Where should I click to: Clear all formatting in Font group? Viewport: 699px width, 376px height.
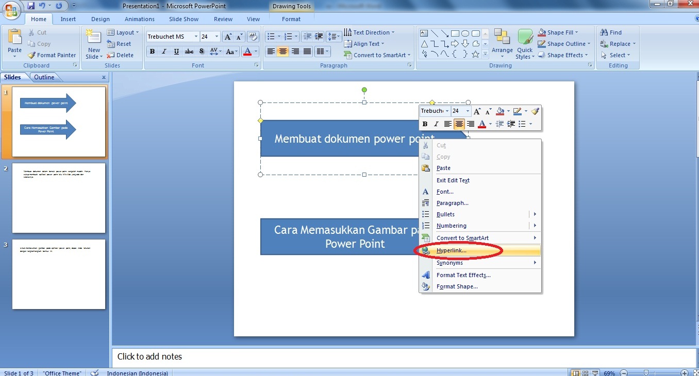[253, 37]
